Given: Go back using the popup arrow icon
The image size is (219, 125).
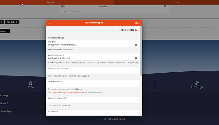Looking at the screenshot, I should pyautogui.click(x=50, y=23).
